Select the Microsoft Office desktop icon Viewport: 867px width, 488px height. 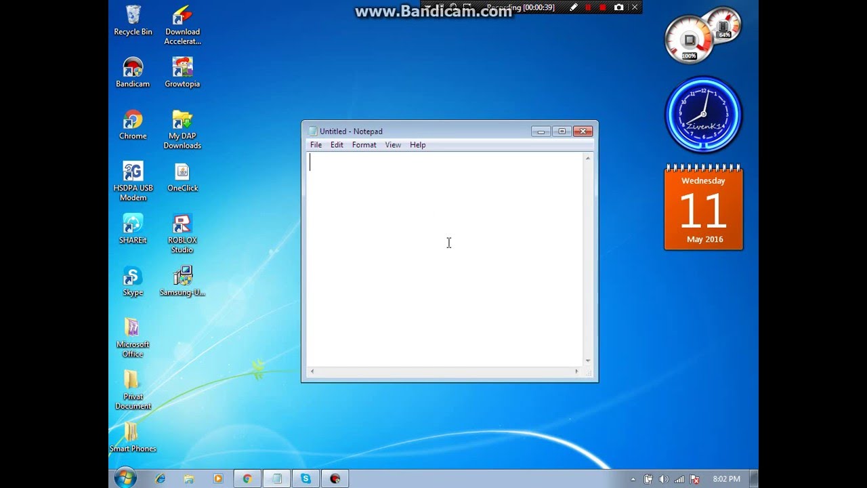(133, 338)
